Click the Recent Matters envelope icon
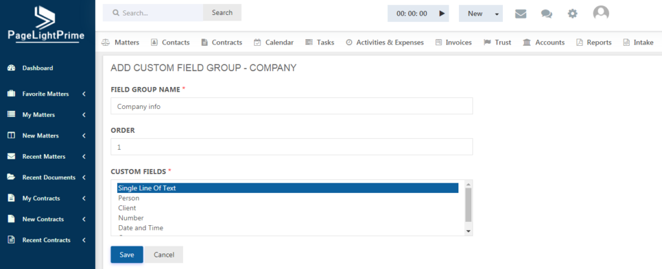This screenshot has width=662, height=269. pyautogui.click(x=12, y=156)
